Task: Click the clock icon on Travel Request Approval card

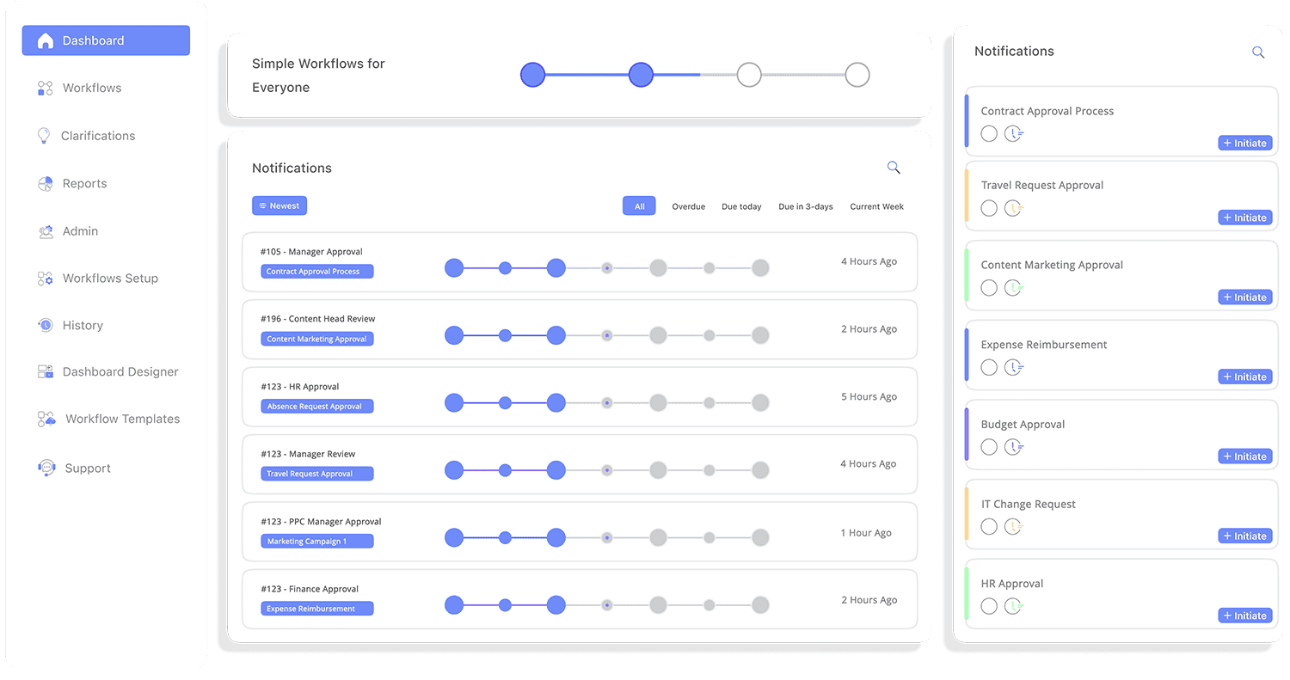Action: [1015, 208]
